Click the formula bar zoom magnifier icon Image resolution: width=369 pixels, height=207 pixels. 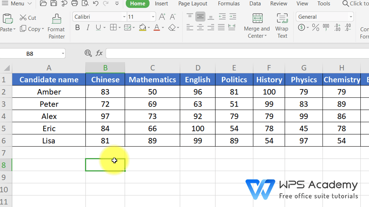88,53
